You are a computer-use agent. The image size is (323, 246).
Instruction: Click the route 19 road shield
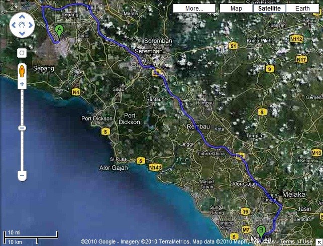click(245, 211)
